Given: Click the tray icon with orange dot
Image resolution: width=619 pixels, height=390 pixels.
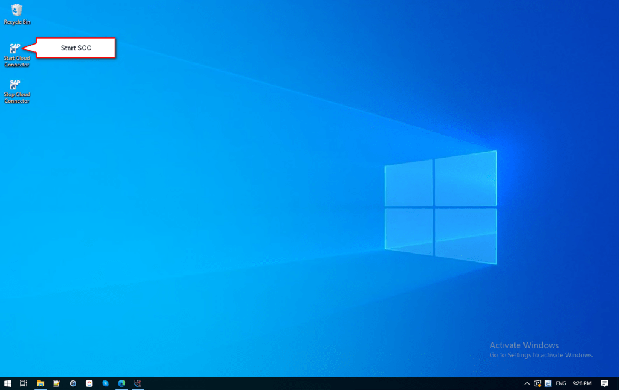Looking at the screenshot, I should (x=537, y=383).
